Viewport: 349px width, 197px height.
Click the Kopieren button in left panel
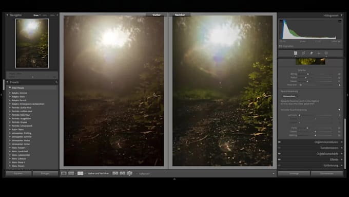click(18, 173)
